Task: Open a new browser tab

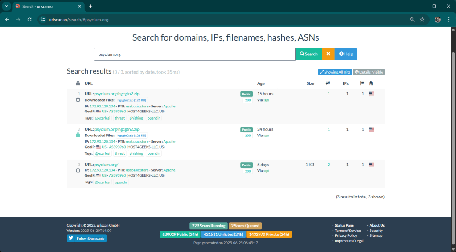Action: tap(91, 6)
